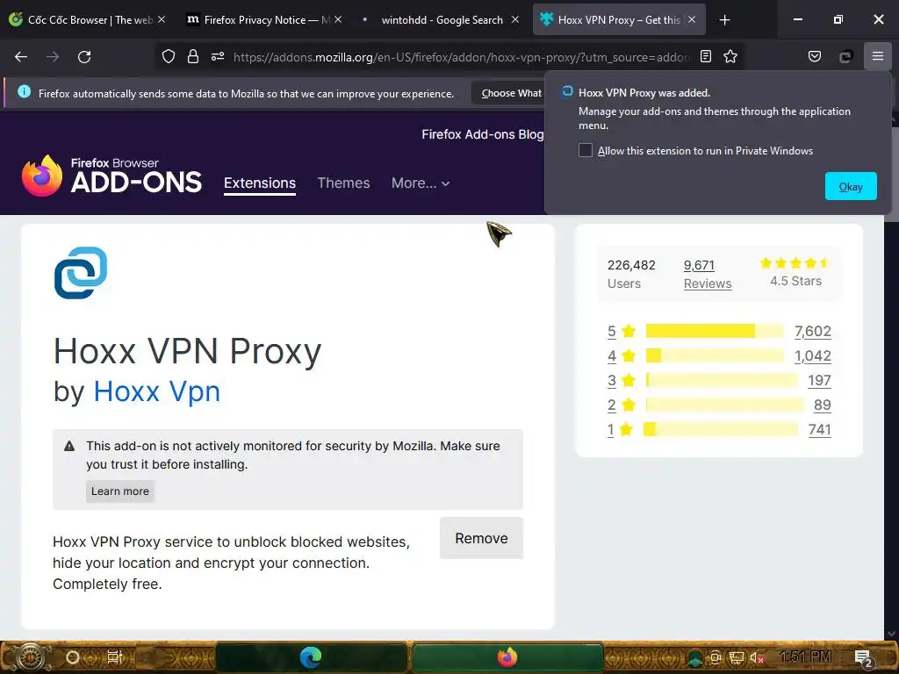This screenshot has height=674, width=899.
Task: Open notification center icon
Action: (x=863, y=658)
